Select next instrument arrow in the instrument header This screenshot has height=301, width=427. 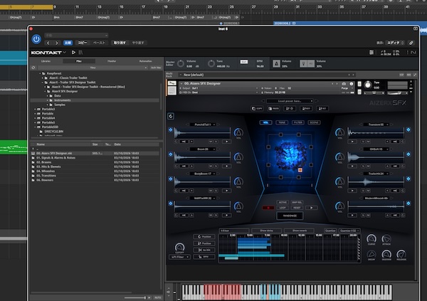click(337, 84)
